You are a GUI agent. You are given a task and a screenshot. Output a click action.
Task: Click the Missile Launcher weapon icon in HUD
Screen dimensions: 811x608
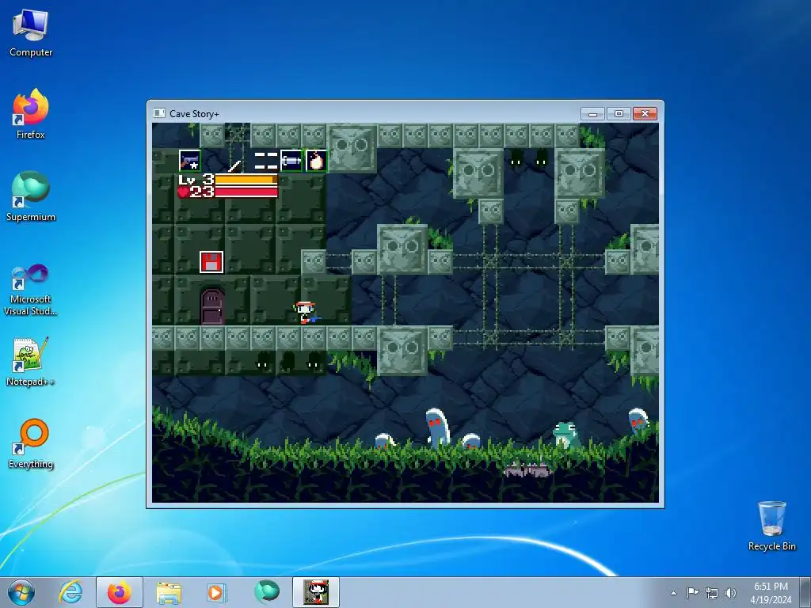291,160
